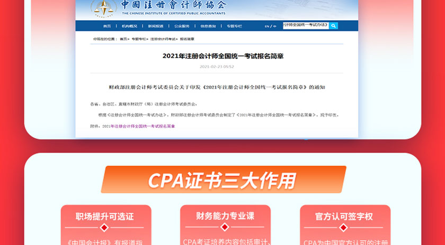Switch language to EN
Viewport: 445px width, 245px height.
coord(267,26)
